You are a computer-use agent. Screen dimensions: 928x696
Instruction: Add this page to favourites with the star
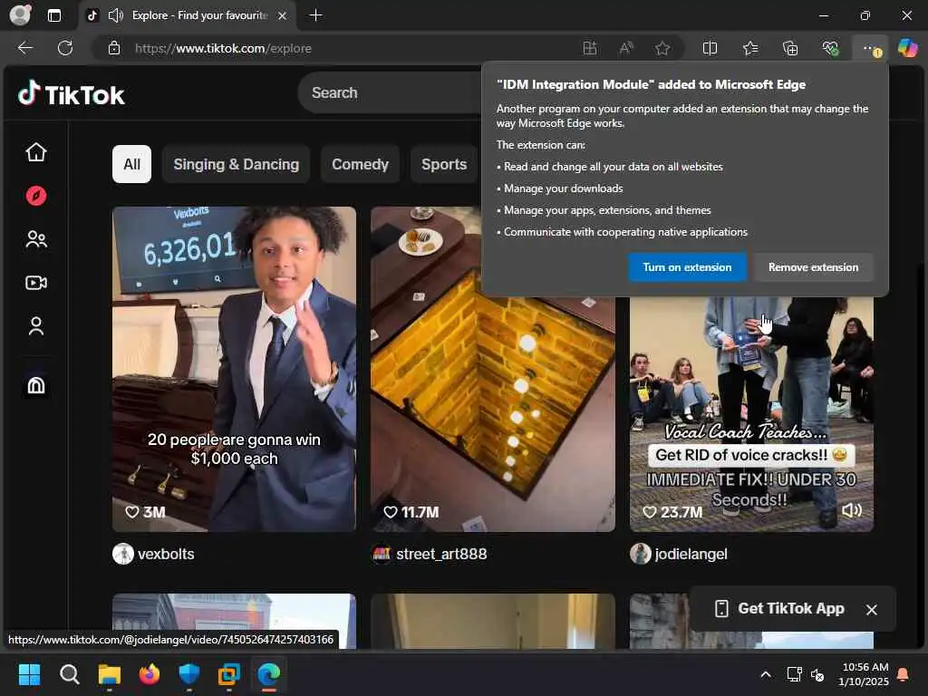[x=662, y=48]
